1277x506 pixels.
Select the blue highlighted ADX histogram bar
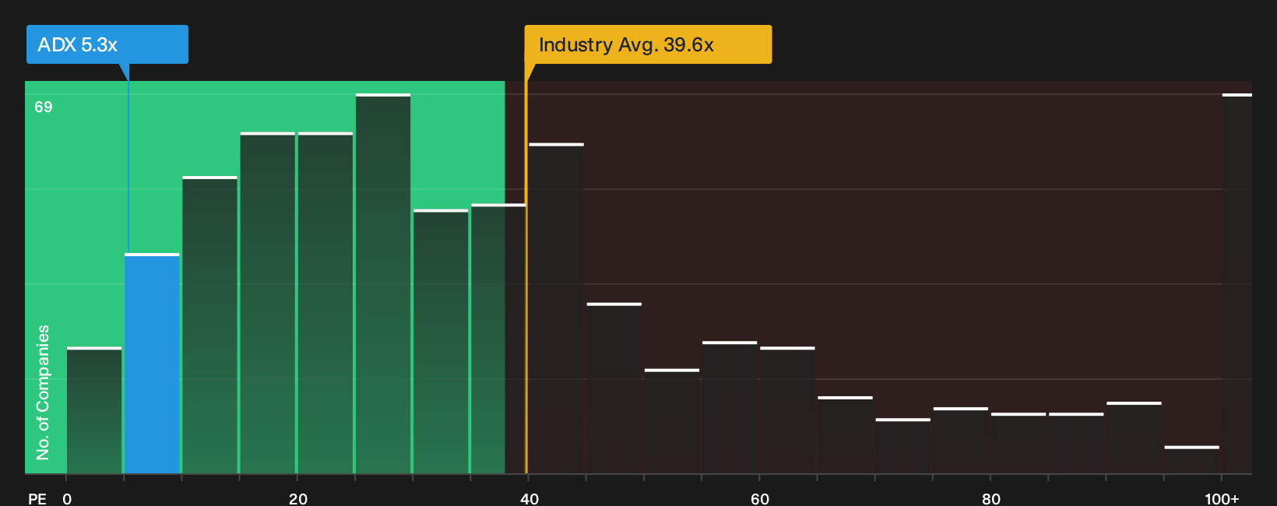click(152, 364)
